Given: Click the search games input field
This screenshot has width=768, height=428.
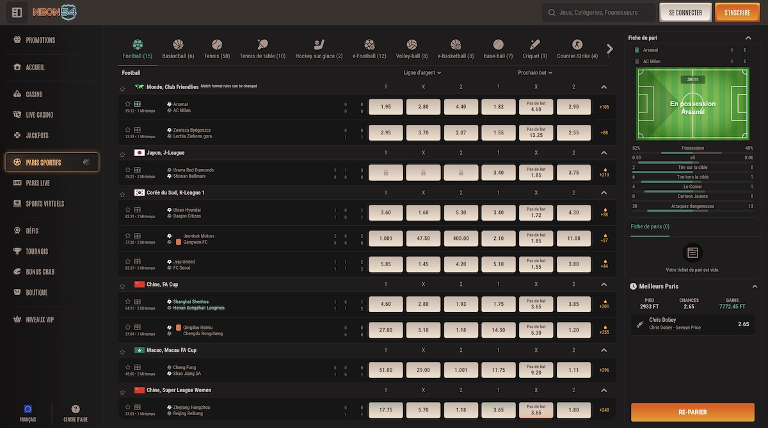Looking at the screenshot, I should tap(602, 12).
